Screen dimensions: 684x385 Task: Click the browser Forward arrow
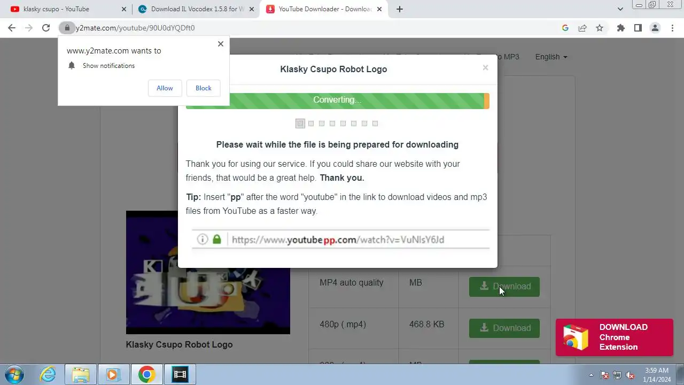point(29,28)
